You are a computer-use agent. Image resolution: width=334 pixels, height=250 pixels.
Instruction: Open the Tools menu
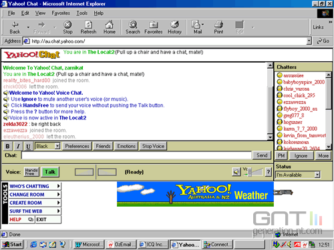click(x=82, y=13)
